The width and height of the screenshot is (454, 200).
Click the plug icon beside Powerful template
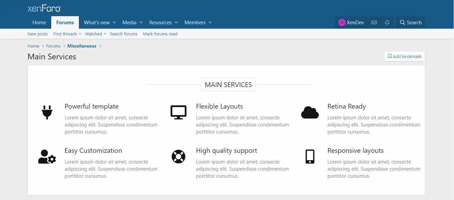point(47,112)
